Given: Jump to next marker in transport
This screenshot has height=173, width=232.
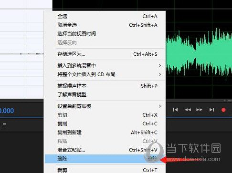Looking at the screenshot, I should point(211,110).
